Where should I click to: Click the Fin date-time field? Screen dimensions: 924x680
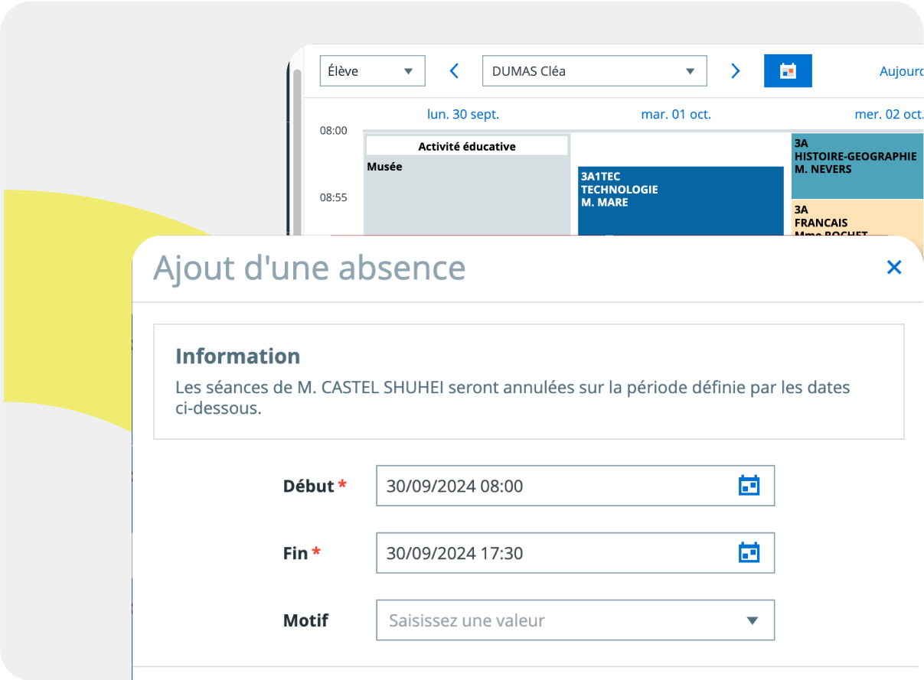click(575, 553)
